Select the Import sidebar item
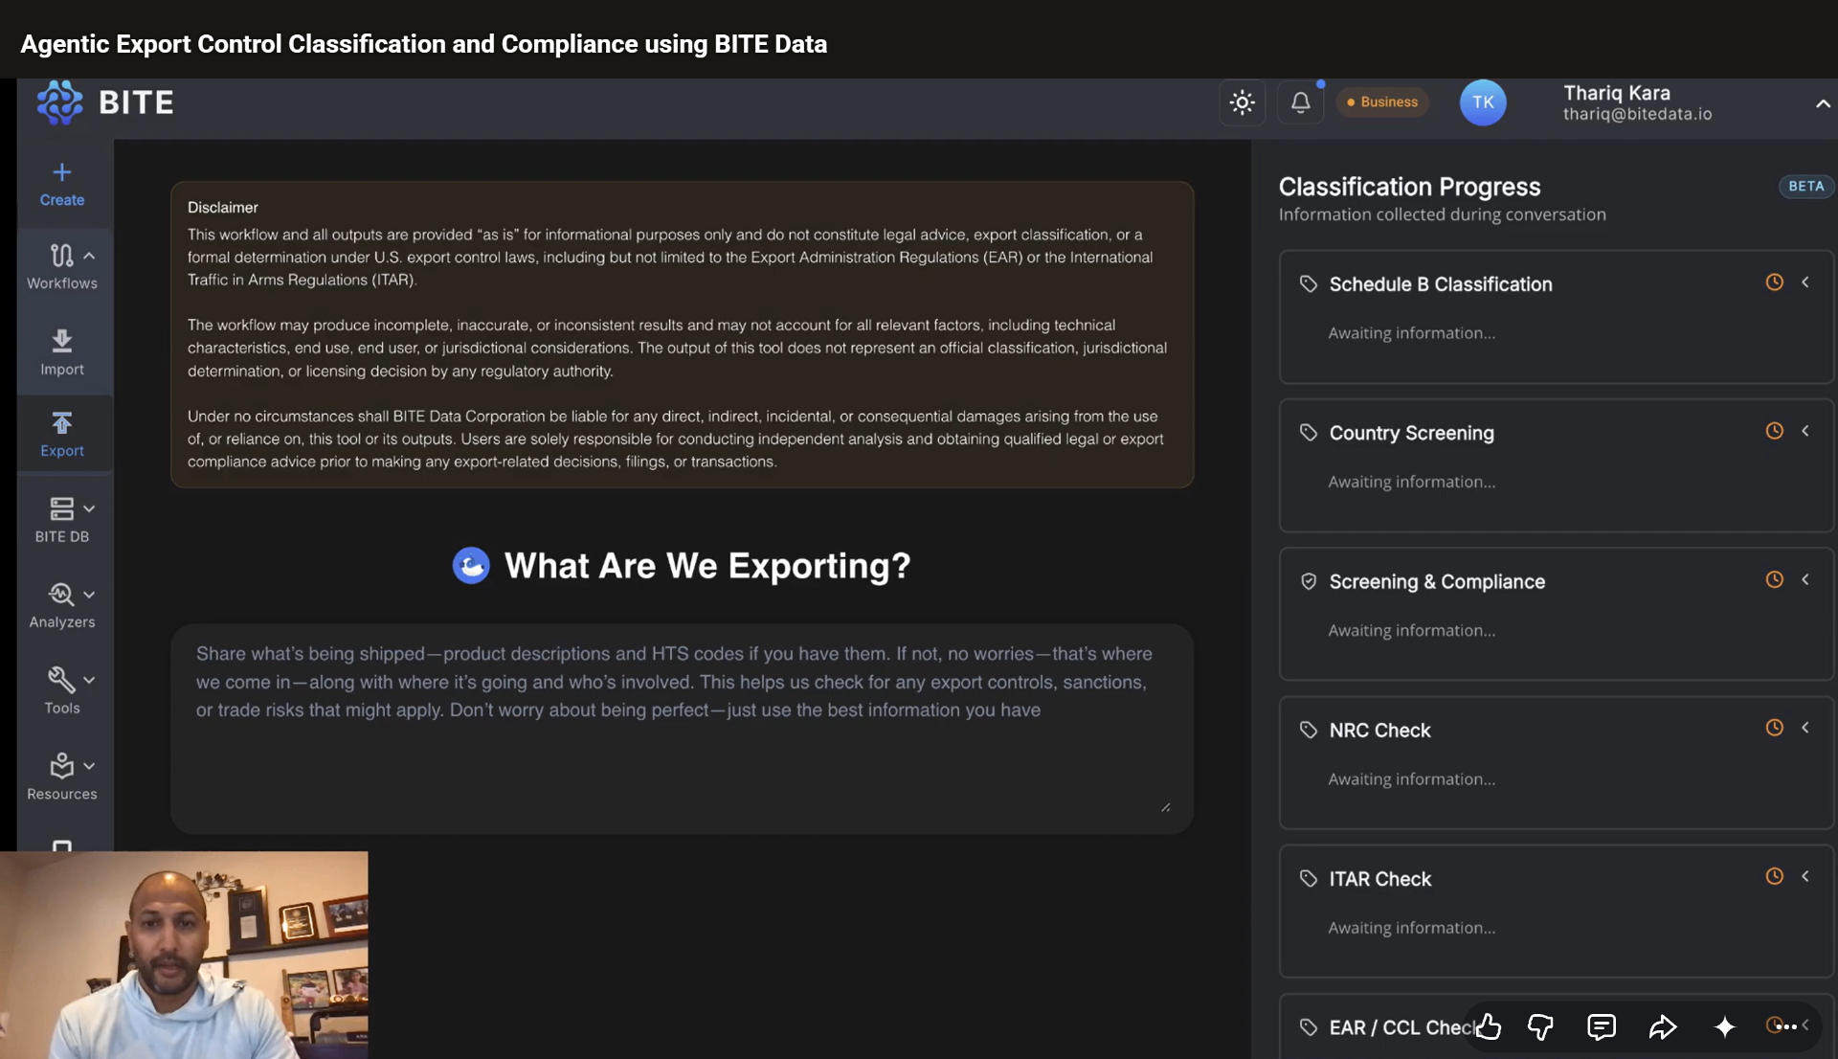 click(62, 352)
